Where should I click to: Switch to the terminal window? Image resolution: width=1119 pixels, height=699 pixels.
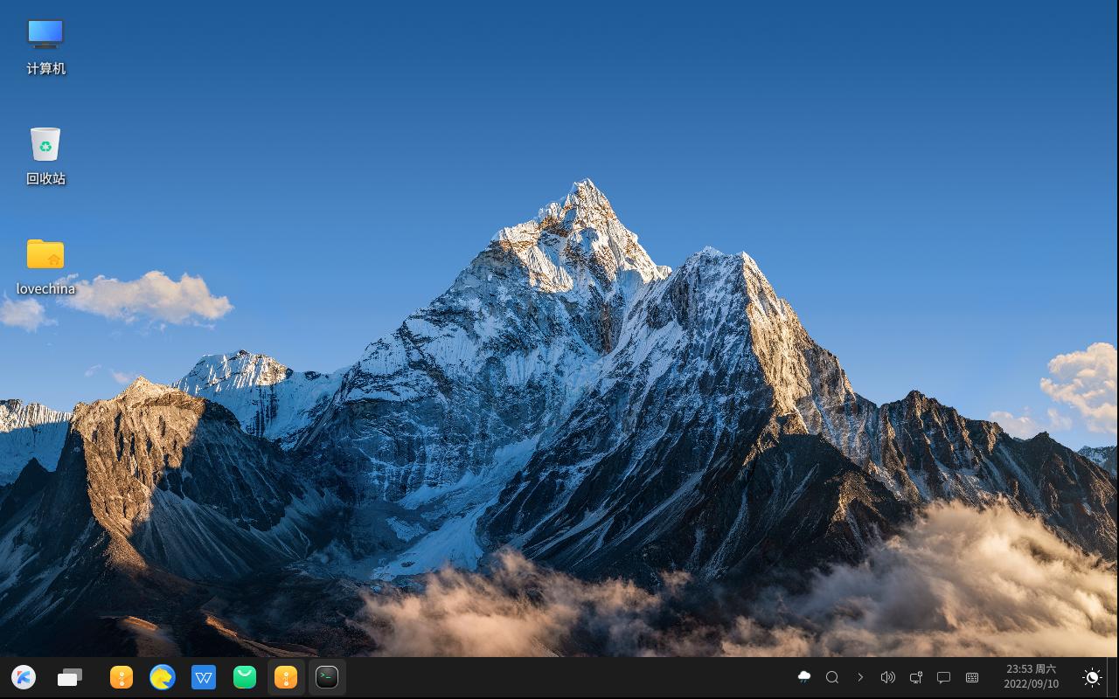(x=327, y=677)
